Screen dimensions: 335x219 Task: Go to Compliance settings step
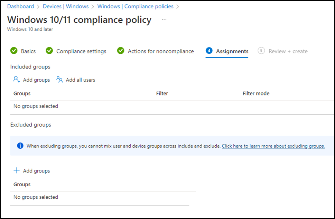tap(81, 51)
